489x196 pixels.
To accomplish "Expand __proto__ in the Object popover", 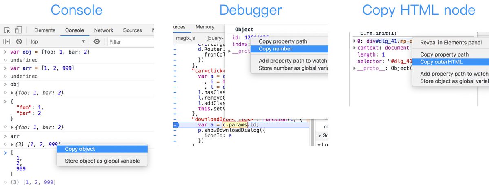I will 229,51.
